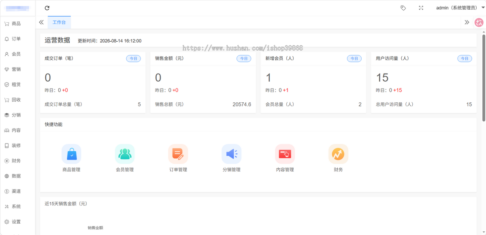This screenshot has width=486, height=235.
Task: Click the 内容管理 label
Action: (285, 169)
